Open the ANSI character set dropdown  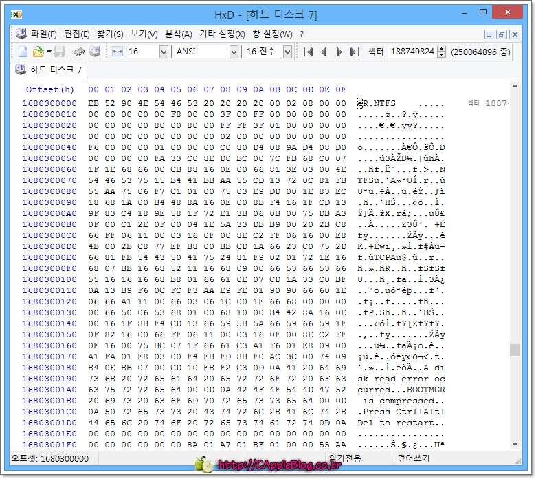point(234,52)
